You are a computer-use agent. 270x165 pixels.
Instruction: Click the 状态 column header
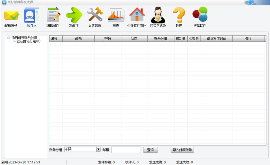tap(134, 39)
